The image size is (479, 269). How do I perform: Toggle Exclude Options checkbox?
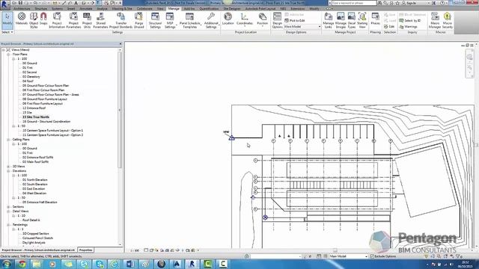click(372, 256)
